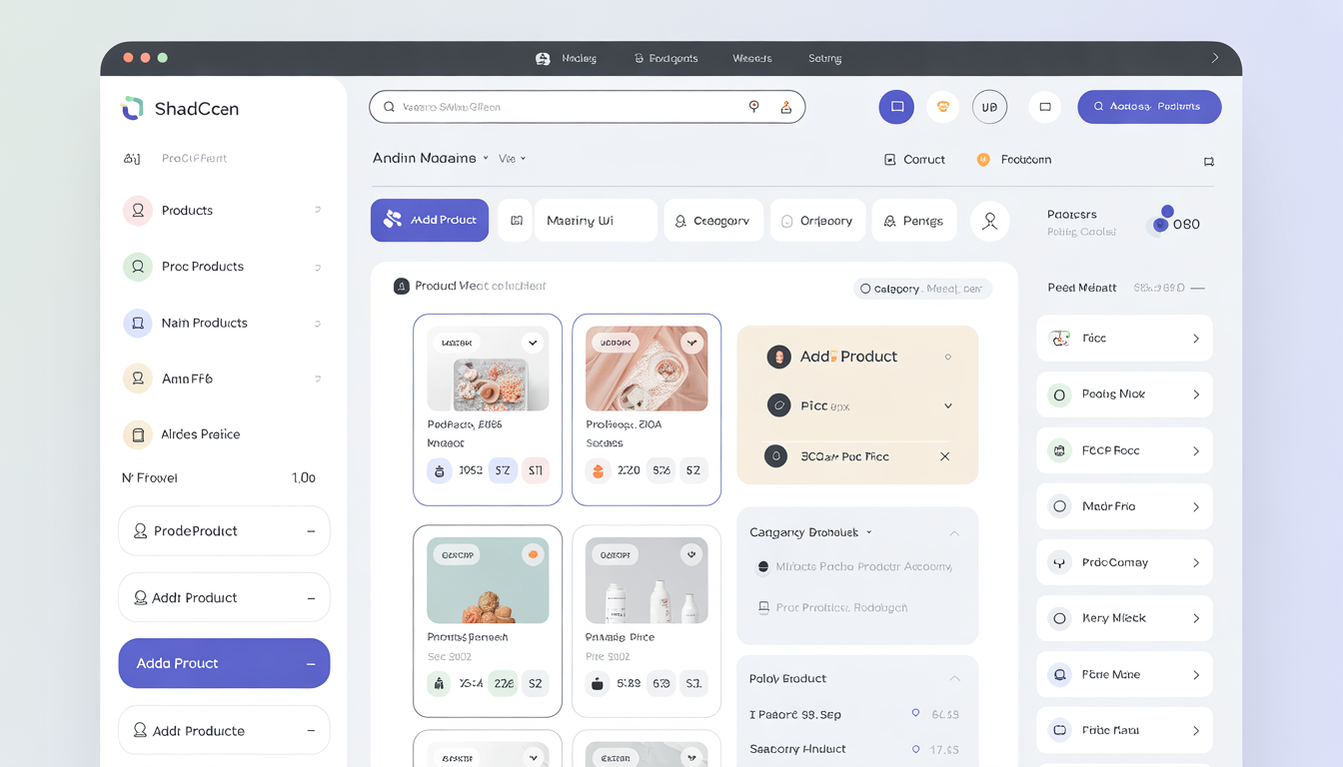Click the Alrdes Preiice sidebar icon
The image size is (1343, 767).
[x=137, y=434]
